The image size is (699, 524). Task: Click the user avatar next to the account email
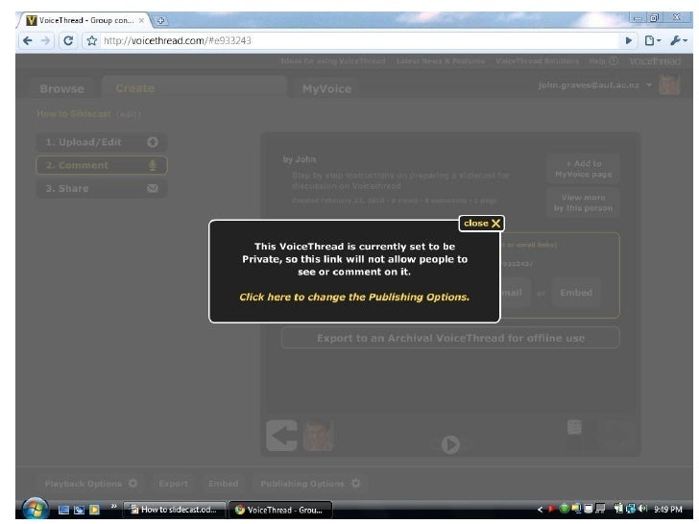tap(669, 84)
